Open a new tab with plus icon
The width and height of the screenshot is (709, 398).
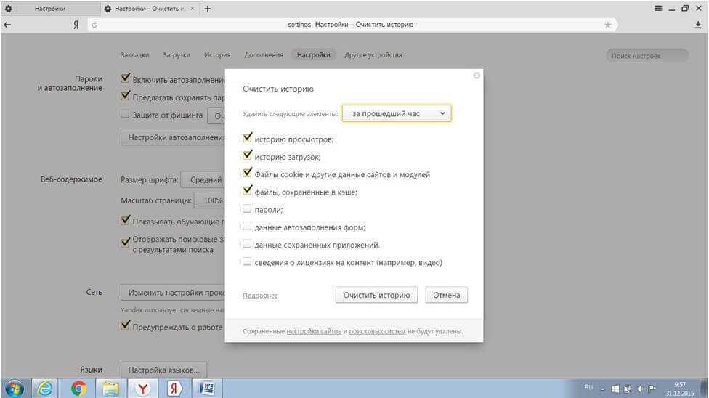208,9
